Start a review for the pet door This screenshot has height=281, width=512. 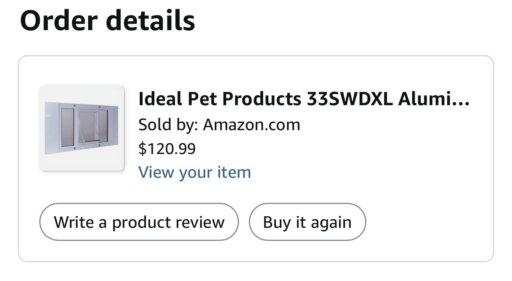(139, 222)
